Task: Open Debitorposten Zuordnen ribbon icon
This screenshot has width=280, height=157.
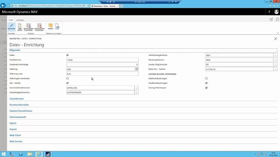Action: tap(28, 27)
